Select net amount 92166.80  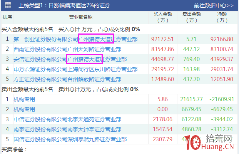point(222,39)
